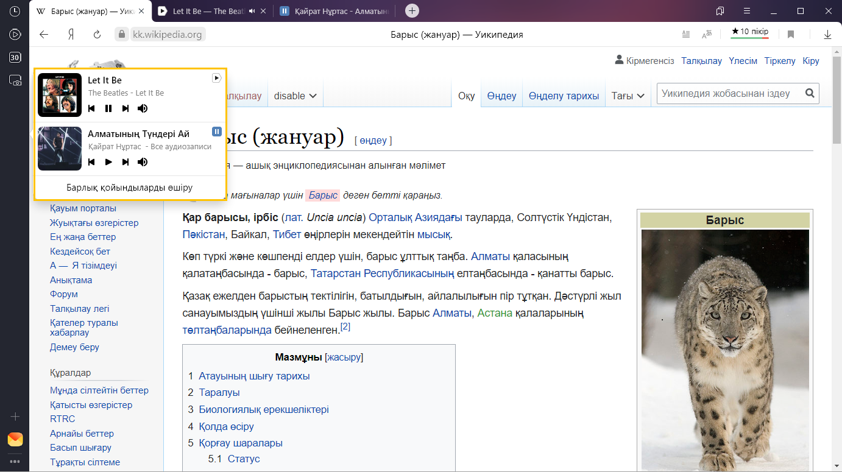Hide the Мазмұны contents with жасыру
The height and width of the screenshot is (472, 842).
click(x=344, y=358)
